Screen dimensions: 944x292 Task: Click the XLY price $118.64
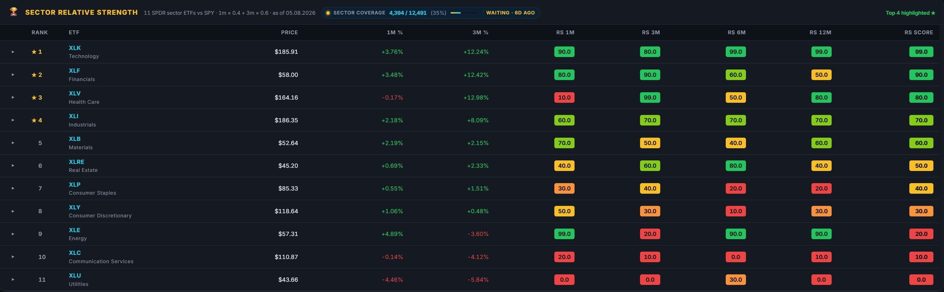click(x=286, y=211)
